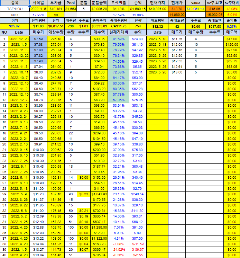
Task: Click the profit value $1,580.15
Action: pos(138,9)
